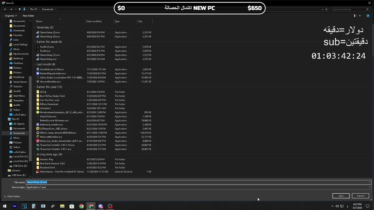Screen dimensions: 374x210
Task: Go back with the Back arrow
Action: pyautogui.click(x=5, y=9)
